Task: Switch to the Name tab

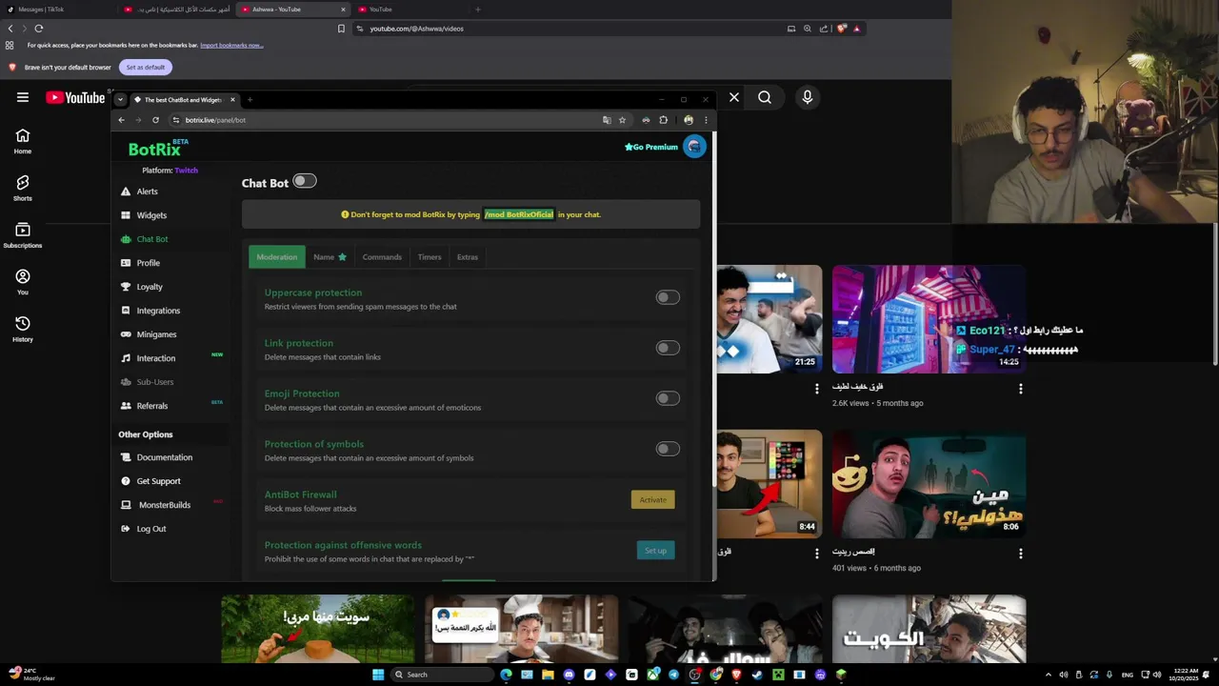Action: [330, 257]
